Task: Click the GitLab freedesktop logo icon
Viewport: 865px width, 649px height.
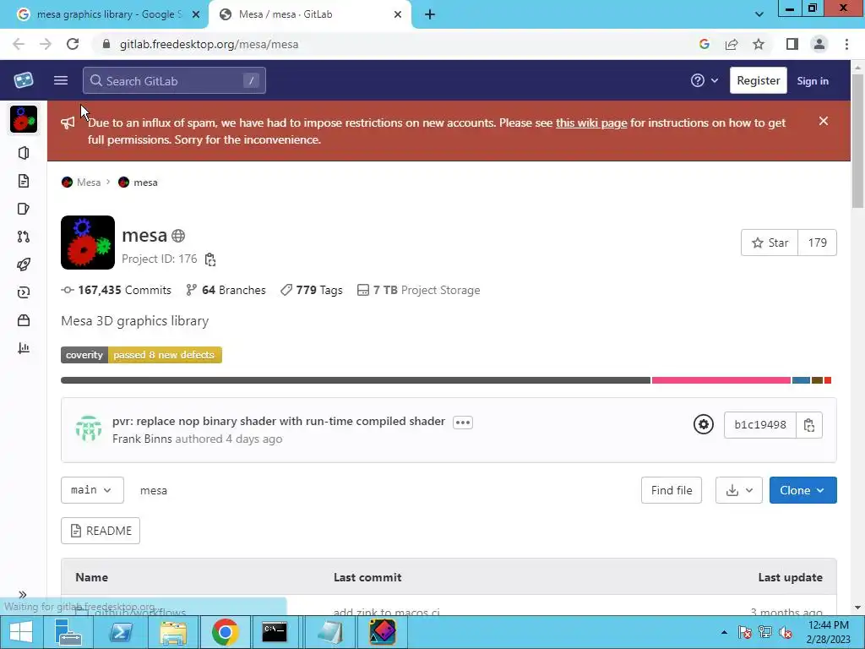Action: (x=23, y=80)
